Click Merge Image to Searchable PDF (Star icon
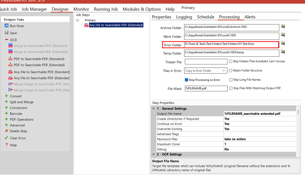 click(x=10, y=84)
